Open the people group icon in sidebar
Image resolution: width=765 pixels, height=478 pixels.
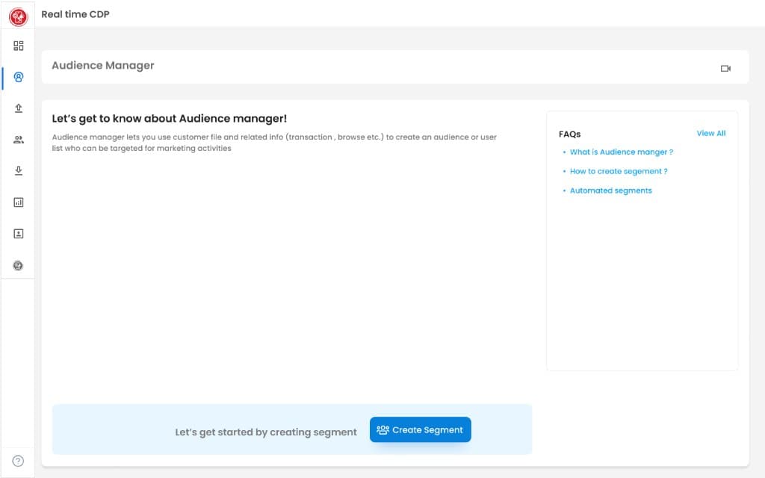pyautogui.click(x=19, y=140)
